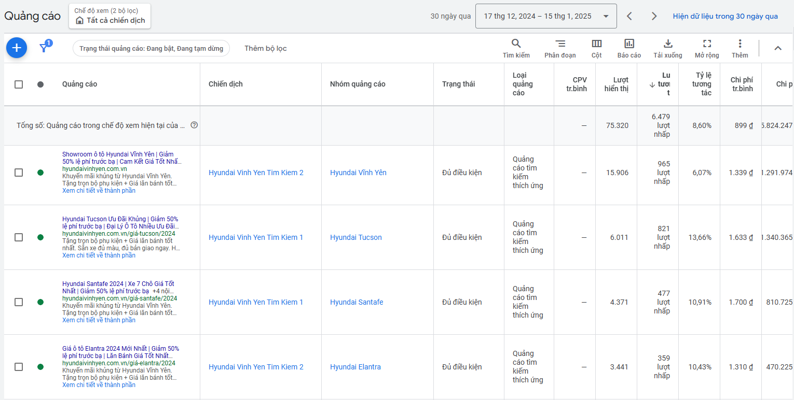Click Thêm bộ lọc to add filter
The width and height of the screenshot is (794, 400).
click(x=265, y=48)
